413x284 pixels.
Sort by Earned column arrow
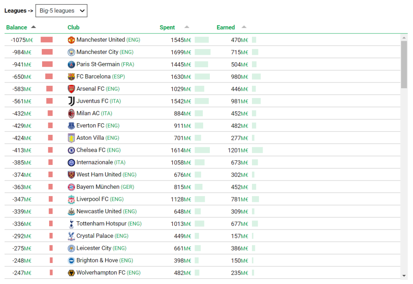pyautogui.click(x=244, y=27)
